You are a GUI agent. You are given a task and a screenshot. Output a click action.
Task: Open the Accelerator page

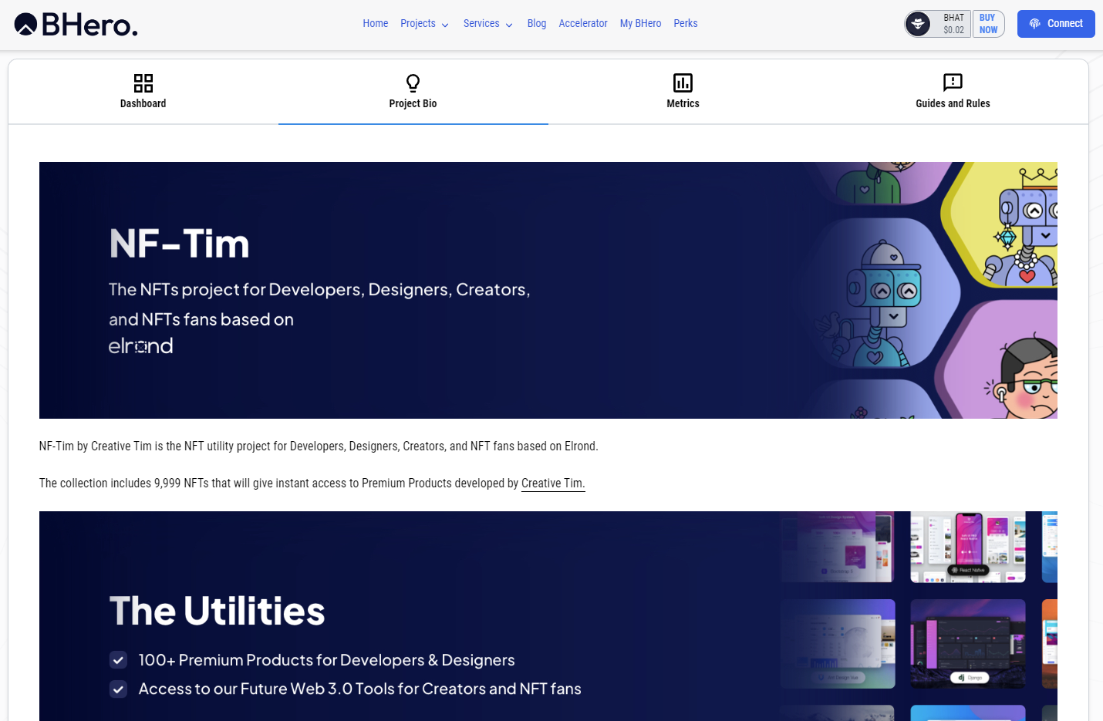pyautogui.click(x=583, y=23)
